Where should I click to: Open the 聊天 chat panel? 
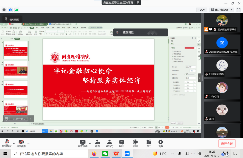[122, 143]
